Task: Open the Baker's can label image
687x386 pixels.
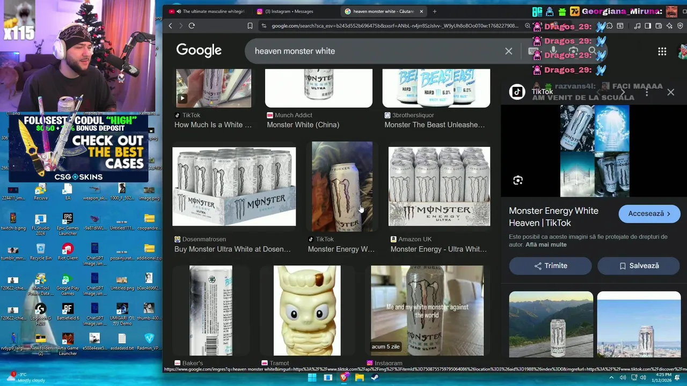Action: [211, 310]
